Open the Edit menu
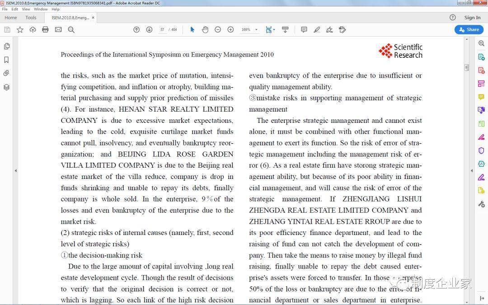 click(x=14, y=9)
